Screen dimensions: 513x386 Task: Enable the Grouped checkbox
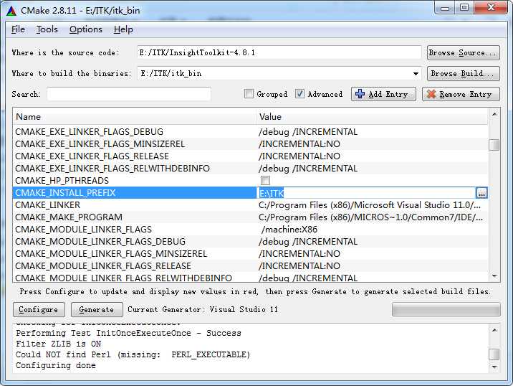pyautogui.click(x=249, y=94)
